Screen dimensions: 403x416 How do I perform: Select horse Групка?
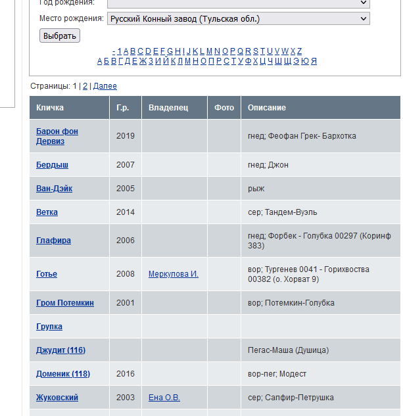pos(49,327)
